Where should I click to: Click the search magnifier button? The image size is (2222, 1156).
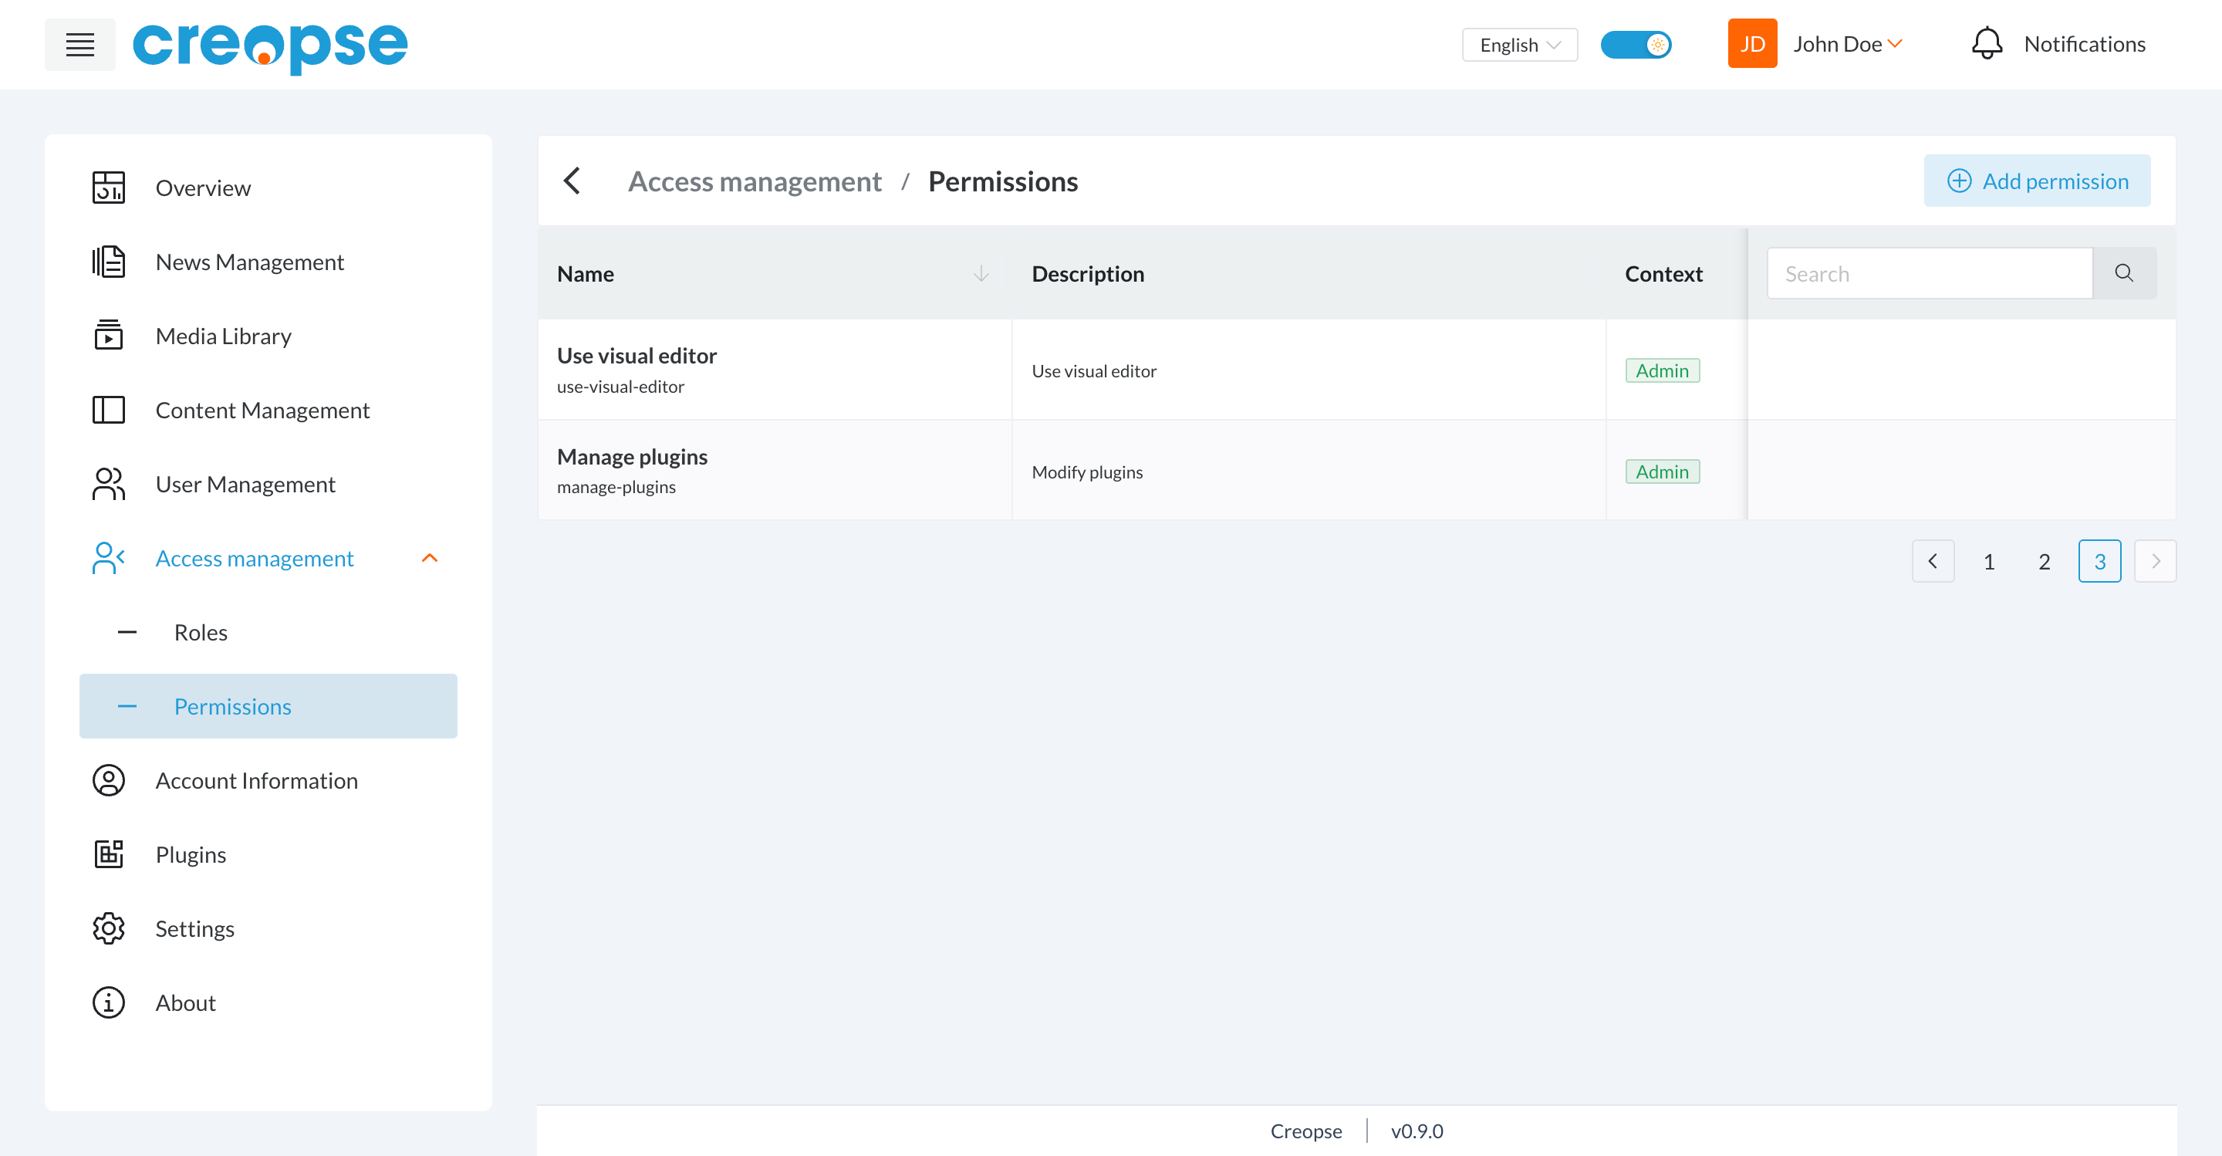pyautogui.click(x=2125, y=273)
